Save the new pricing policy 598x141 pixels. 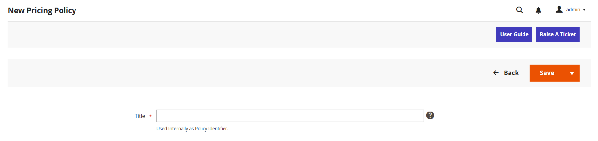(x=547, y=73)
